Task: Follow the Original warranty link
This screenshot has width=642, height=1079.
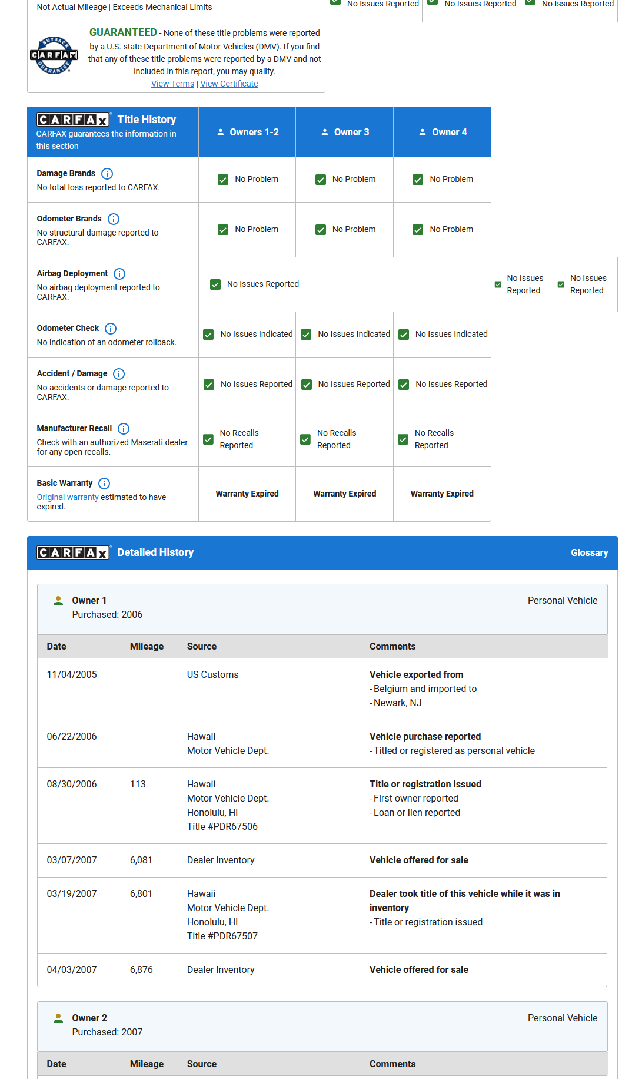Action: [x=68, y=497]
